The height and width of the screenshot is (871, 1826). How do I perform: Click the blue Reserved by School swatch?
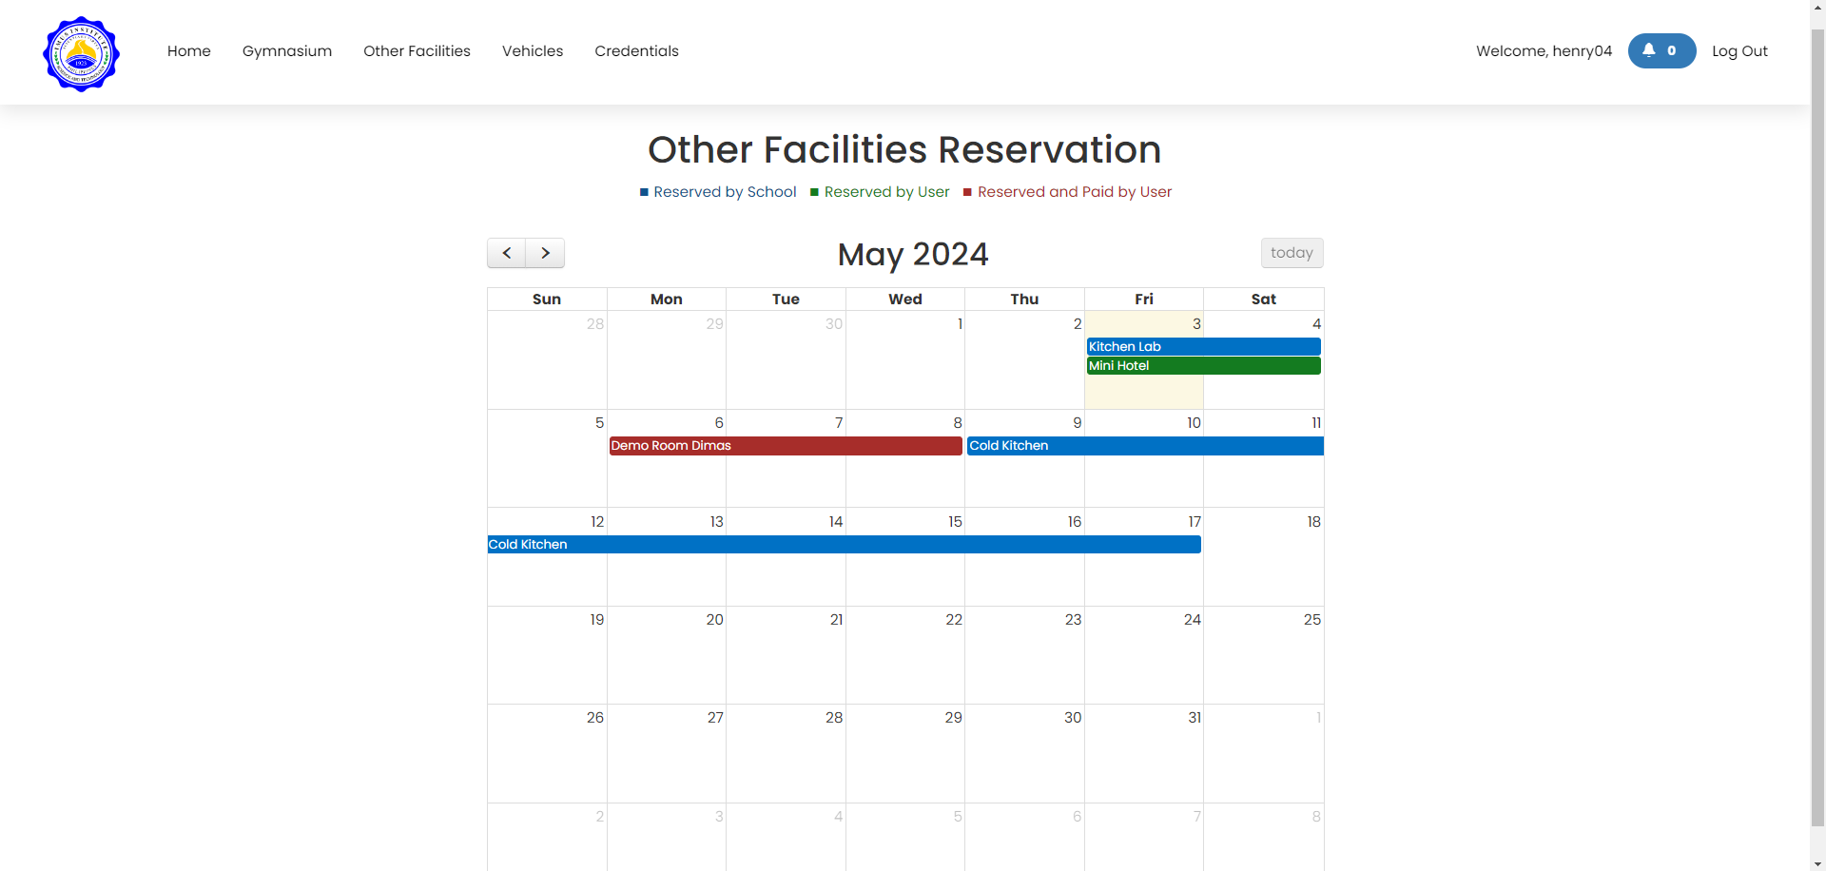coord(644,192)
